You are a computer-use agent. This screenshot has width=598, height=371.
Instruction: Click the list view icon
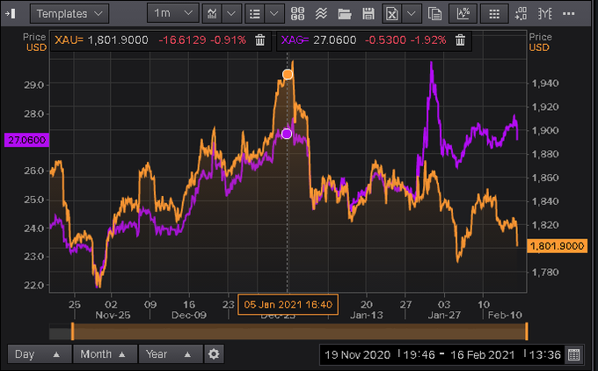tap(254, 14)
